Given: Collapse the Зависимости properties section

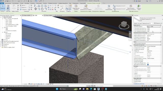Looking at the screenshot, I should click(x=161, y=25).
